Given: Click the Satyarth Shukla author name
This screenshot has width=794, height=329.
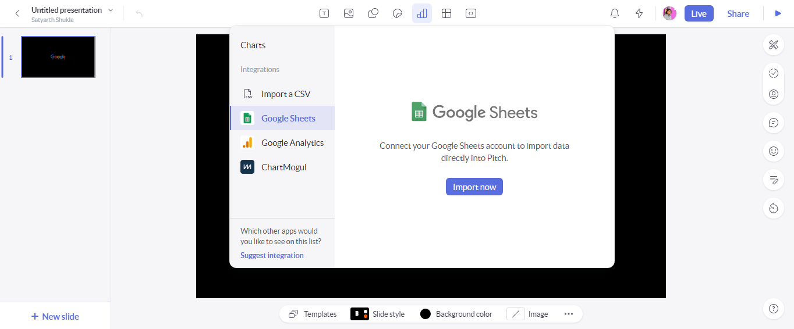Looking at the screenshot, I should (52, 20).
